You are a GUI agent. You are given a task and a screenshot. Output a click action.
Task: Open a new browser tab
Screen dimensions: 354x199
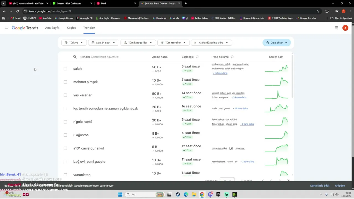click(x=186, y=4)
